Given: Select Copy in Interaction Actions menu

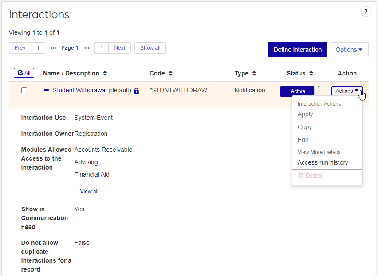Looking at the screenshot, I should pos(305,127).
